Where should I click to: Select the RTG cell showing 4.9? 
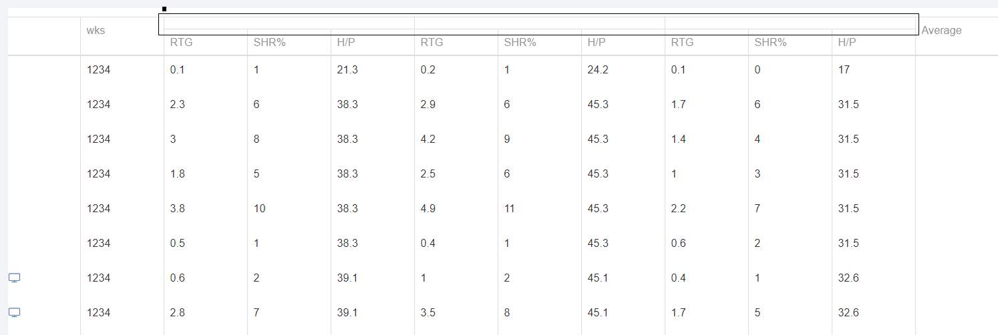click(x=456, y=208)
